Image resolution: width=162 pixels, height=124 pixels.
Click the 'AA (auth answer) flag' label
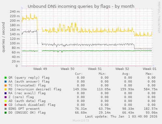(29, 82)
